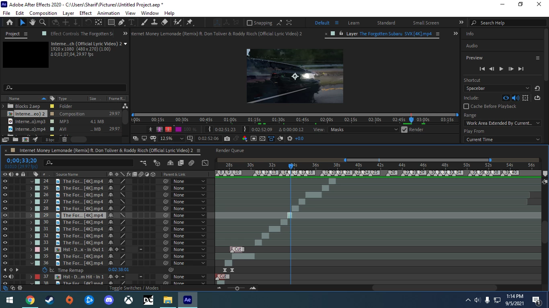
Task: Select the Rectangle shape tool
Action: point(111,22)
